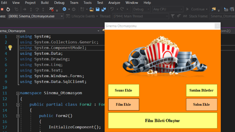Collapse the using directives block
This screenshot has width=235, height=132.
pyautogui.click(x=18, y=36)
